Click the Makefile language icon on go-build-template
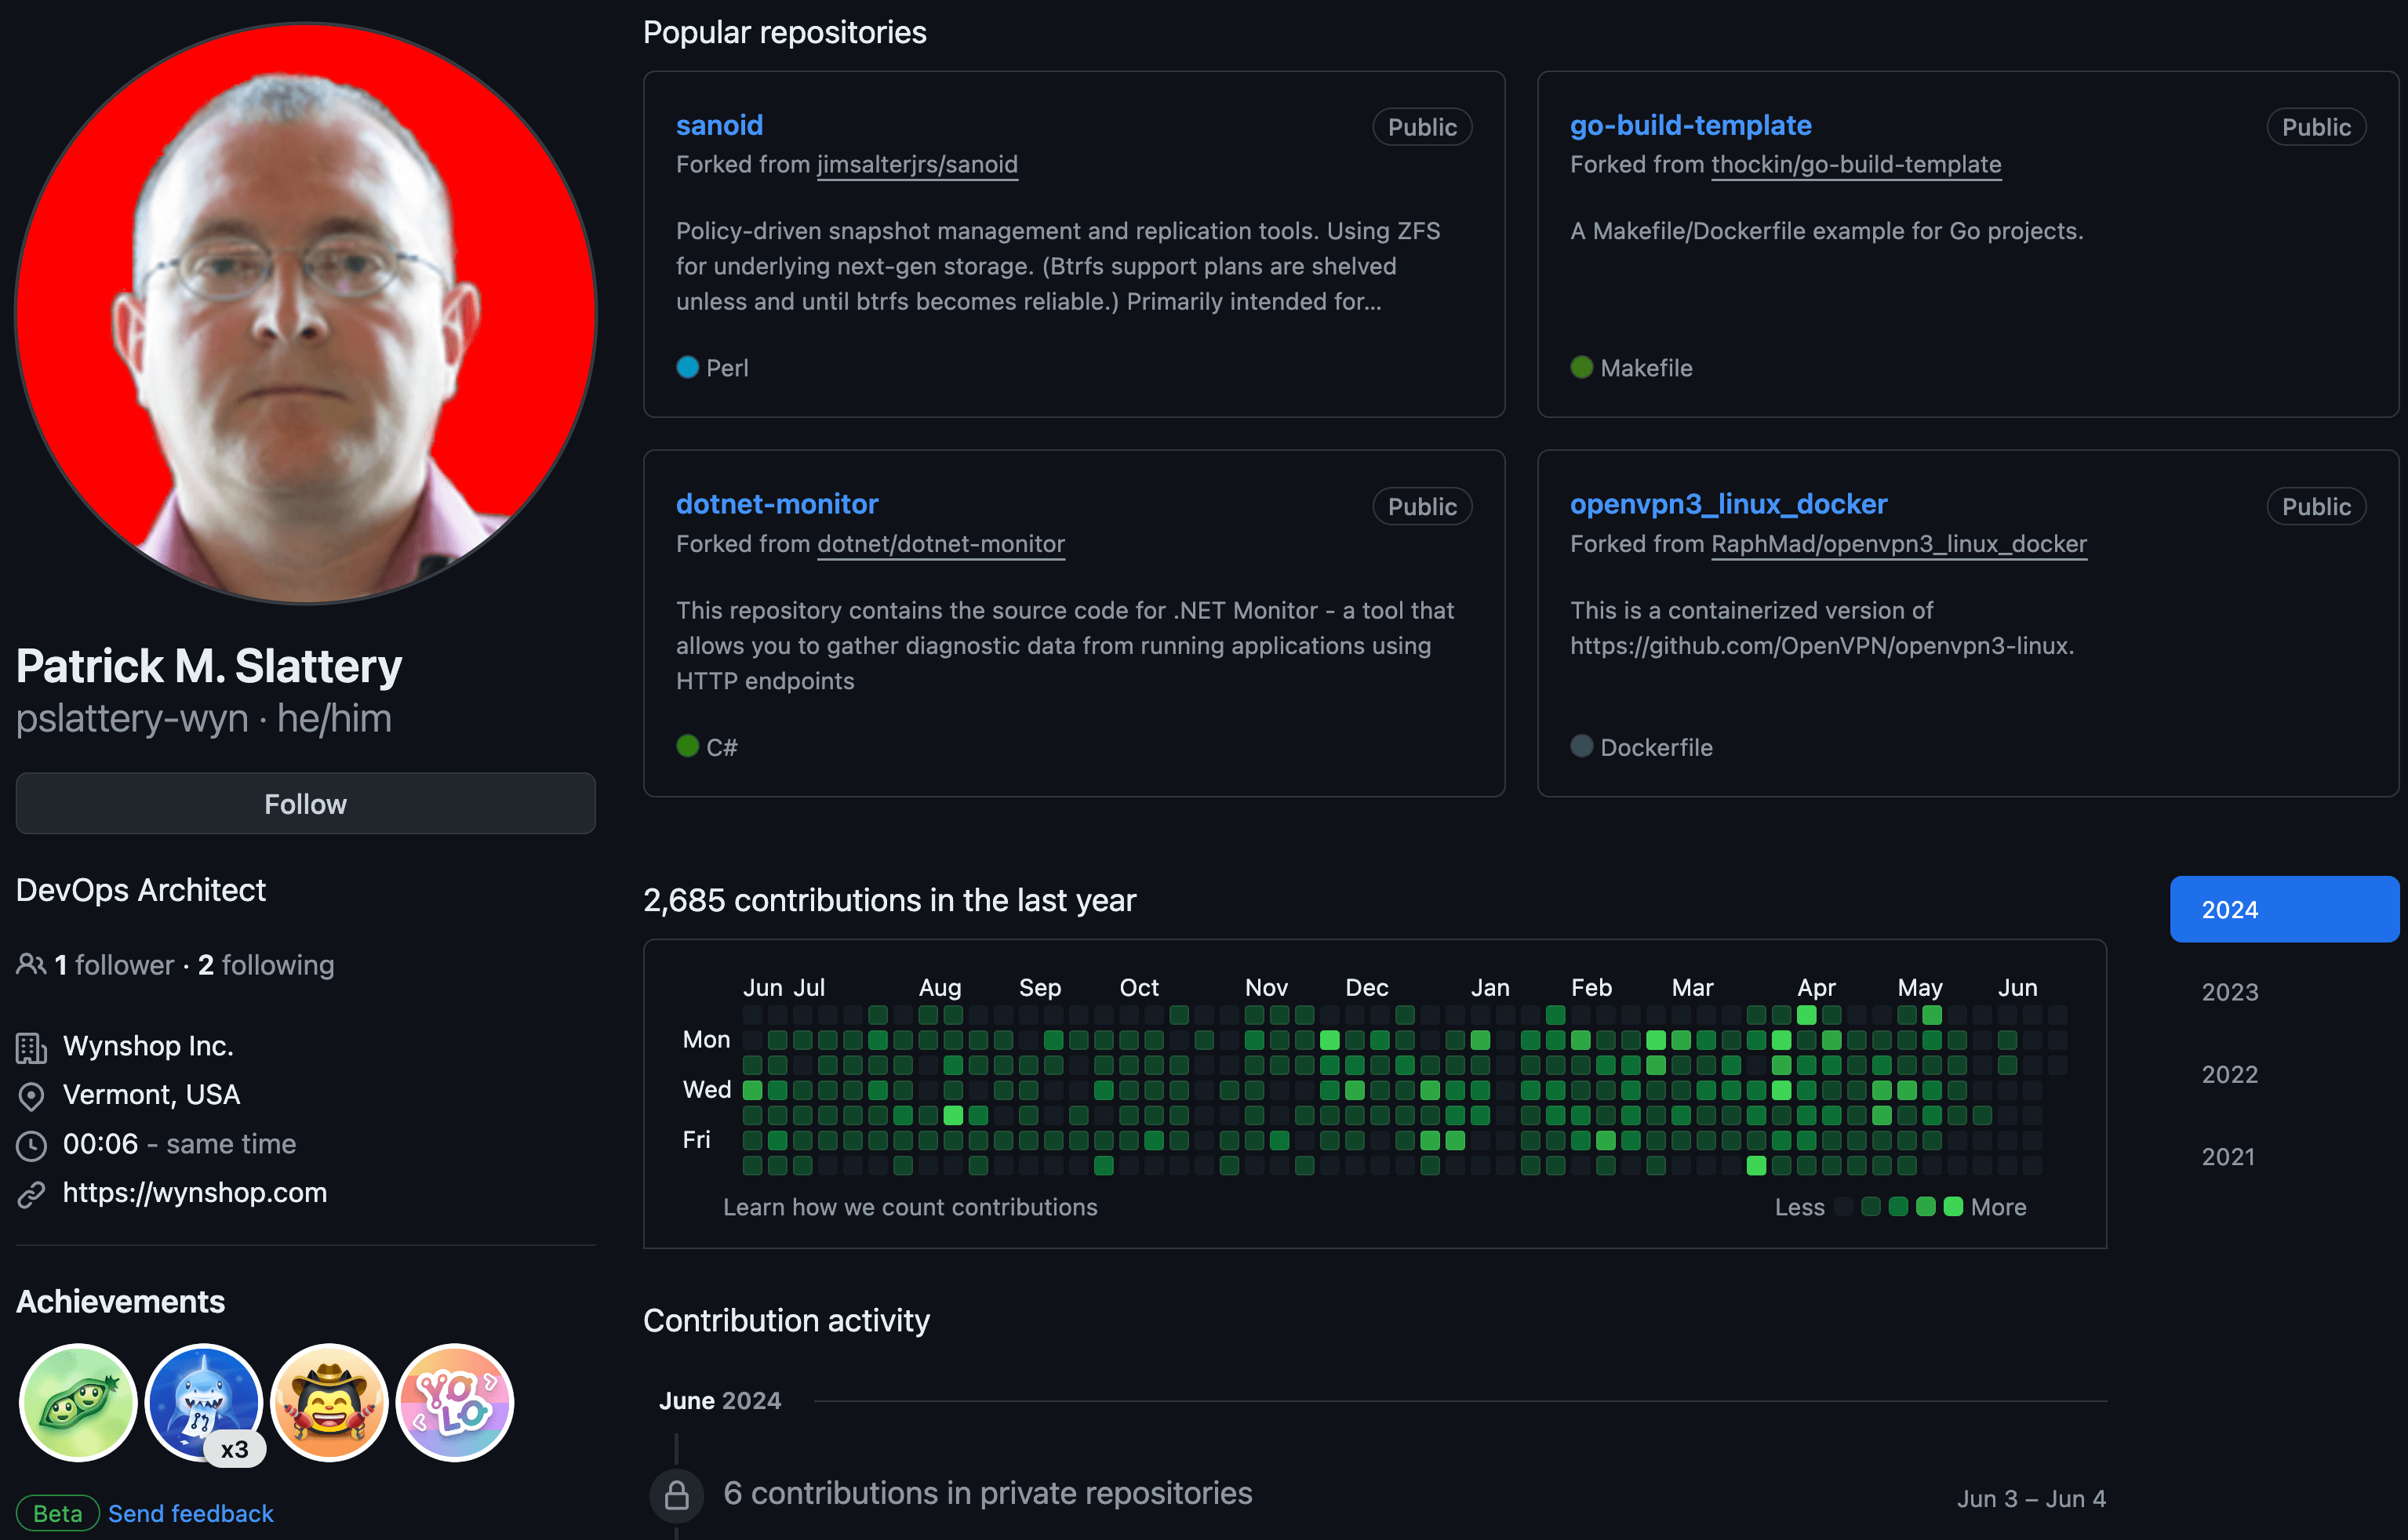The height and width of the screenshot is (1540, 2408). (x=1578, y=369)
